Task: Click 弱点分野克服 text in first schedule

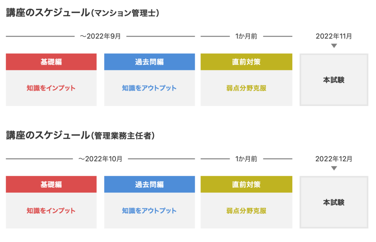Action: click(246, 88)
